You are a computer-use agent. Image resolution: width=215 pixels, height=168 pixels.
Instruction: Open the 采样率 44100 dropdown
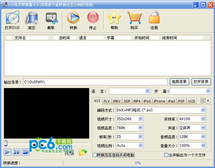point(203,119)
